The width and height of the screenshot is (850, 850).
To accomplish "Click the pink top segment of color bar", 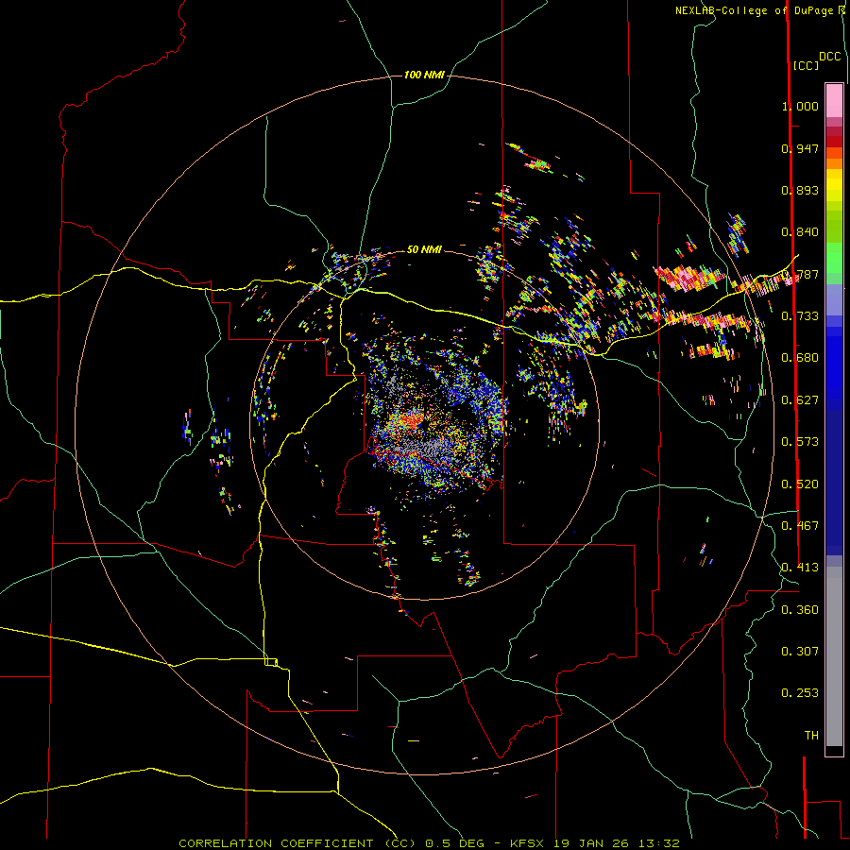I will click(x=834, y=100).
